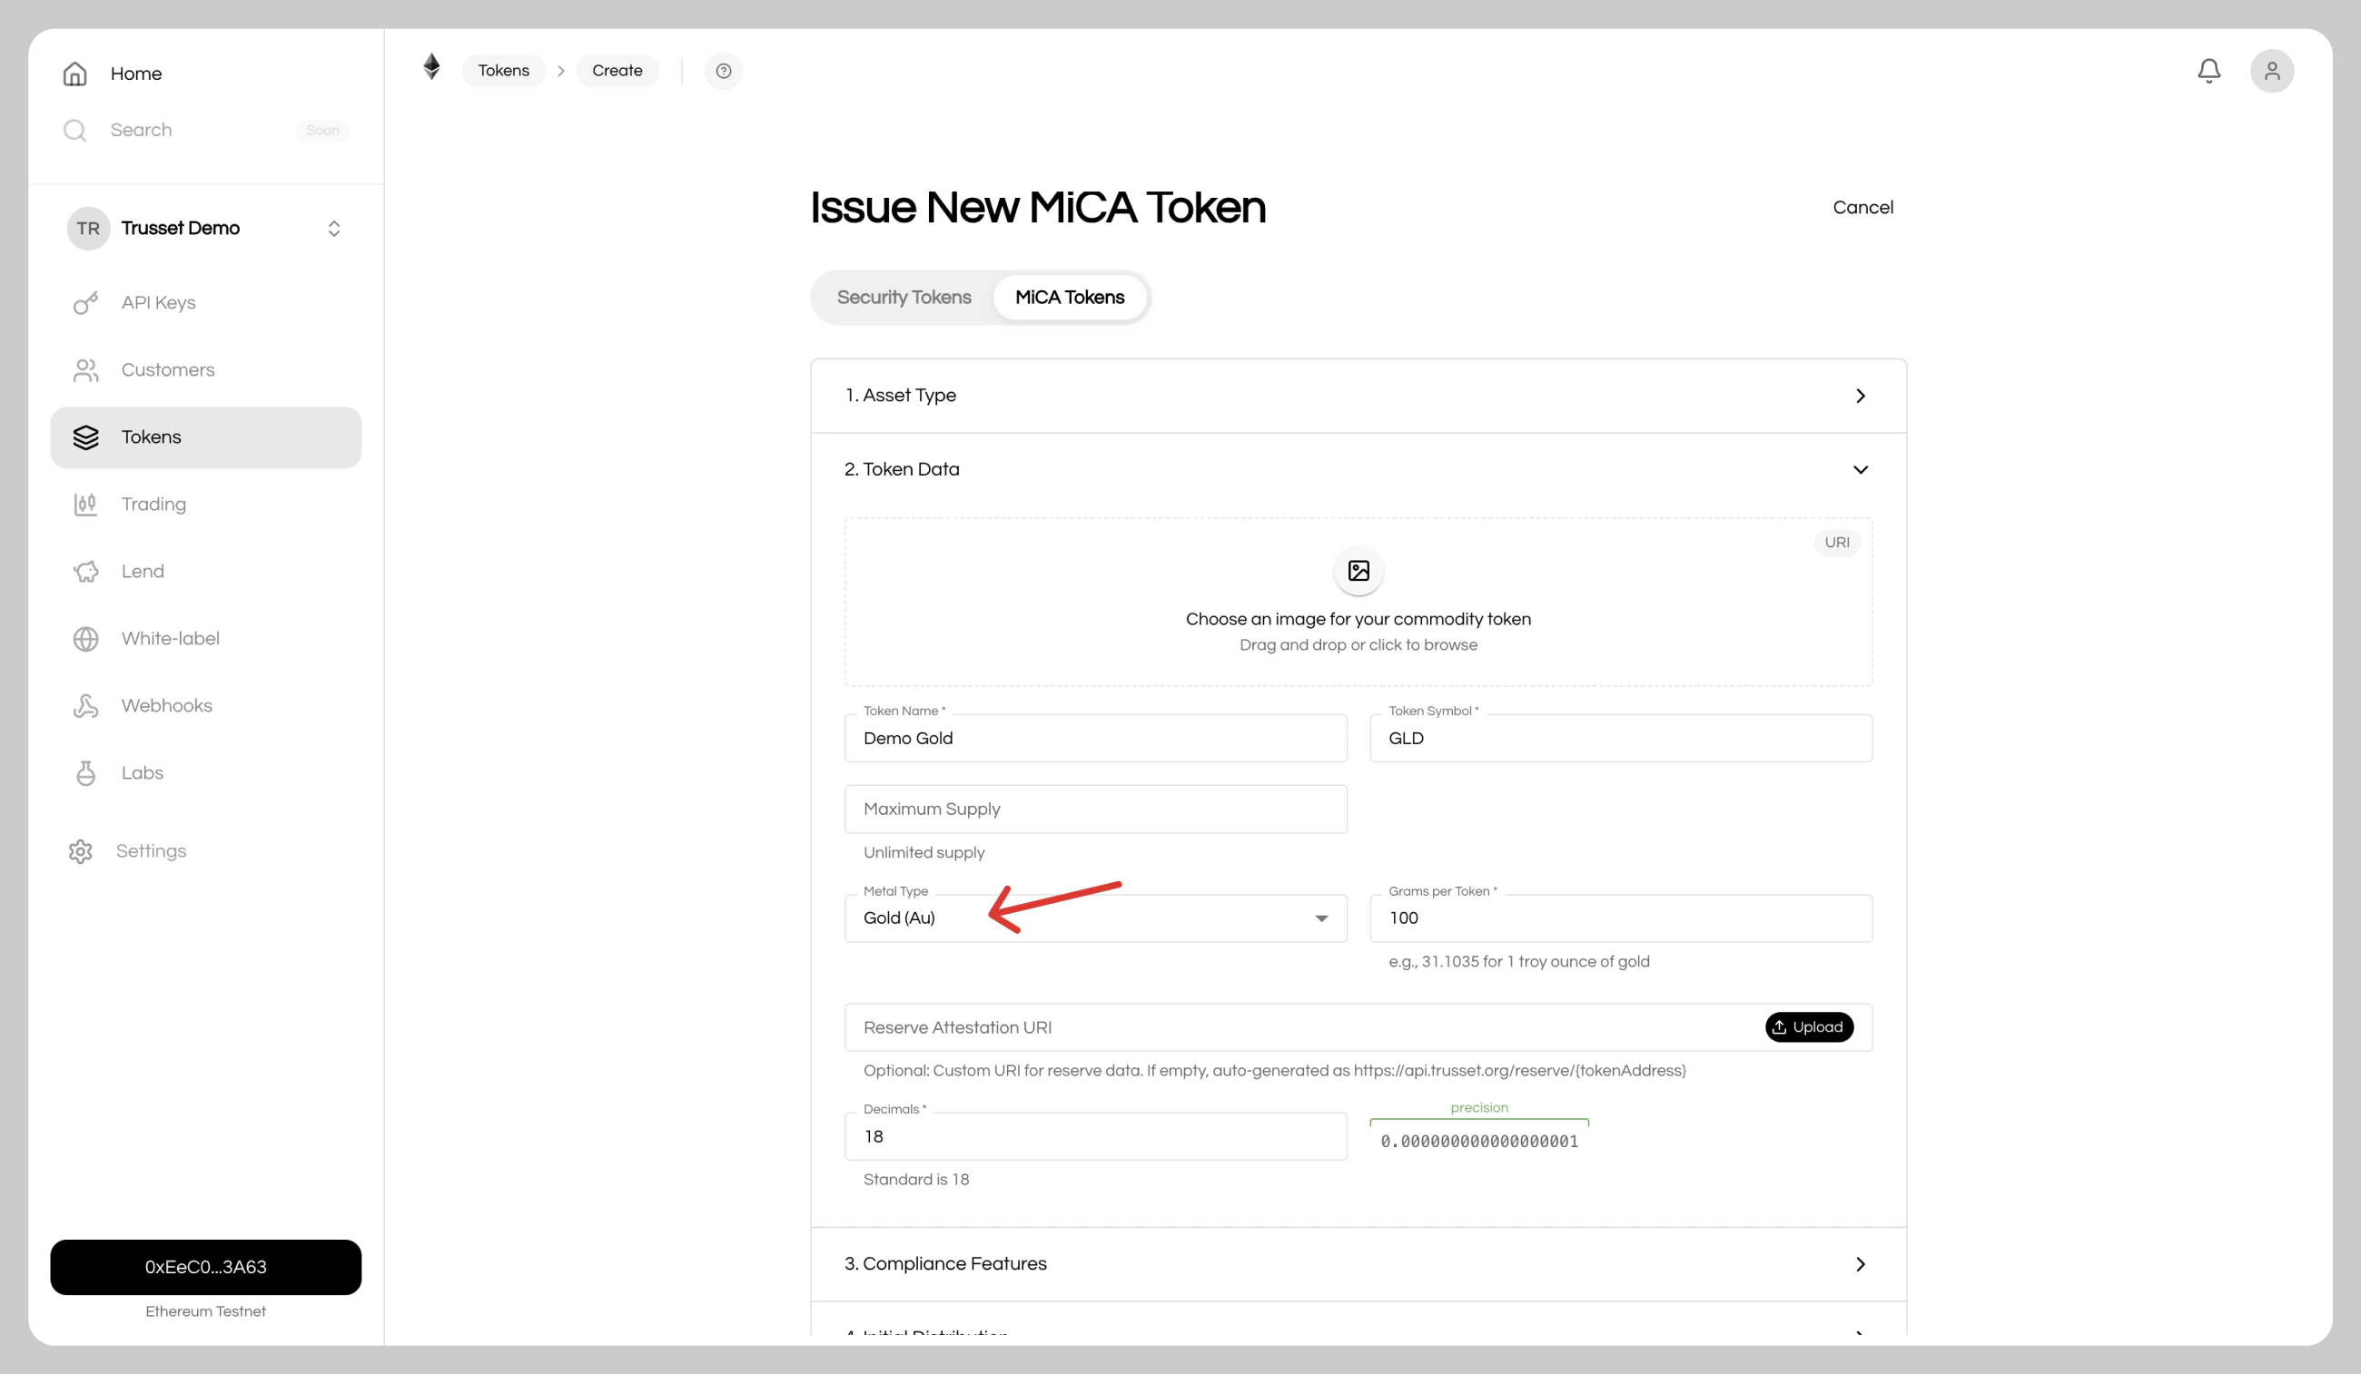Select Tokens in the sidebar
2361x1374 pixels.
[150, 437]
